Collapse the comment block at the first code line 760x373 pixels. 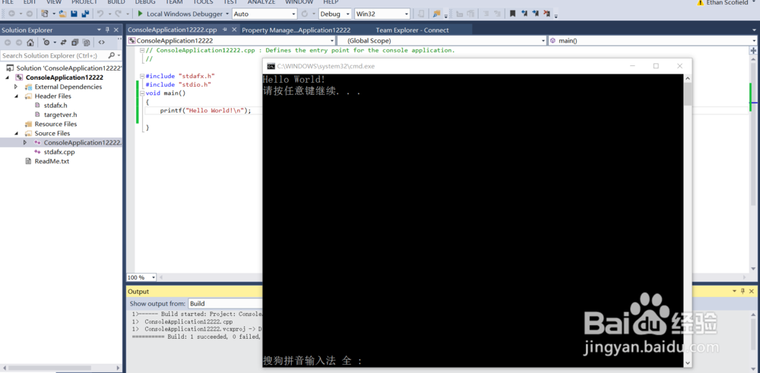[x=141, y=50]
